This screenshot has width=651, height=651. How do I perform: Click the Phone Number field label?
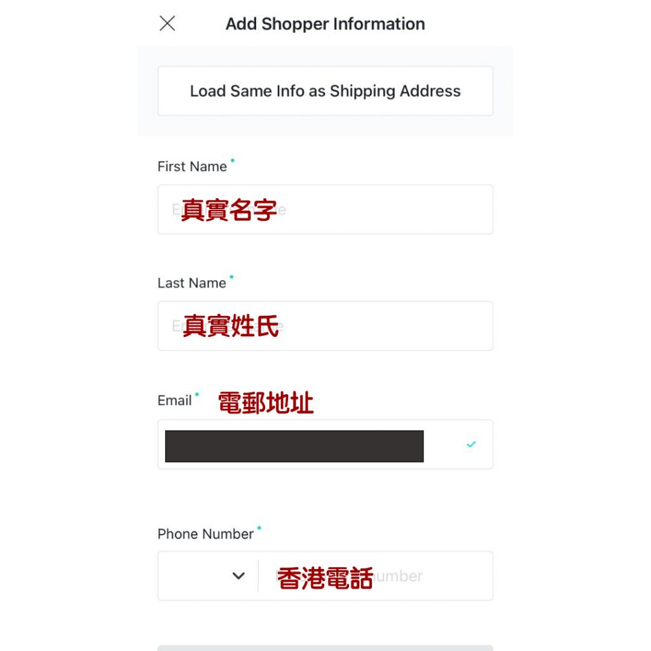[x=205, y=534]
